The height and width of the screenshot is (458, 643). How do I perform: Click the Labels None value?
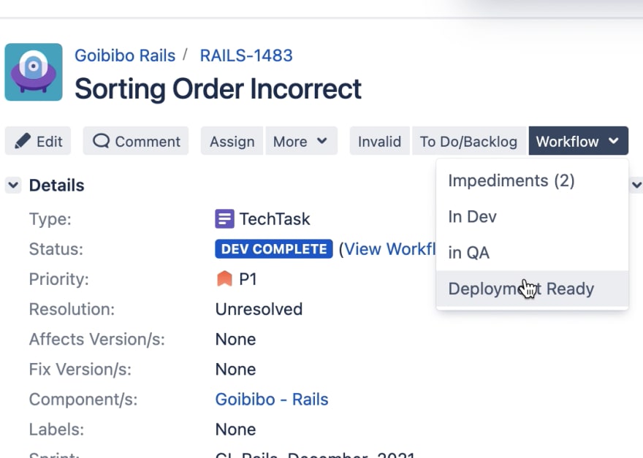coord(235,430)
